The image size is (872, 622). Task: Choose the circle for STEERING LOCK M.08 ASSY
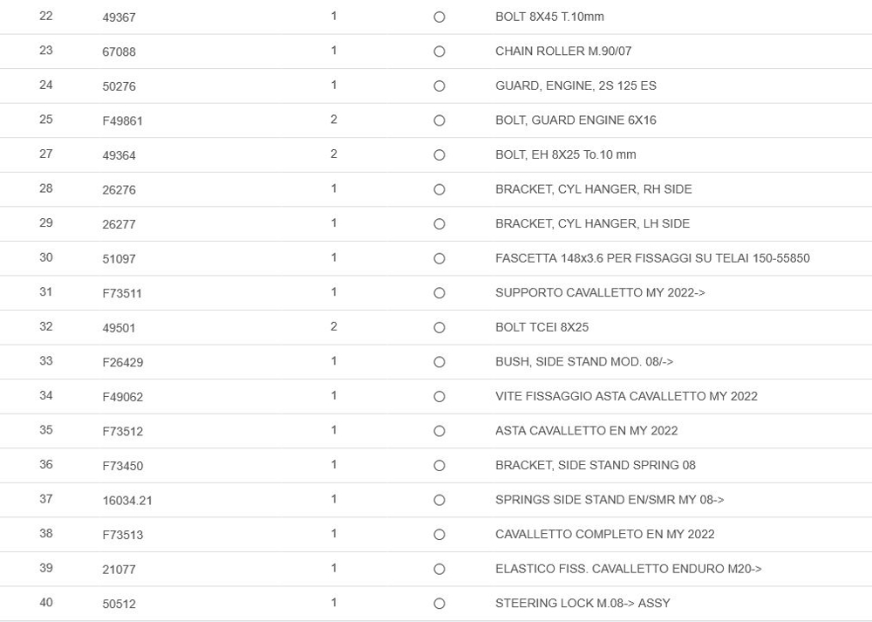pyautogui.click(x=439, y=604)
